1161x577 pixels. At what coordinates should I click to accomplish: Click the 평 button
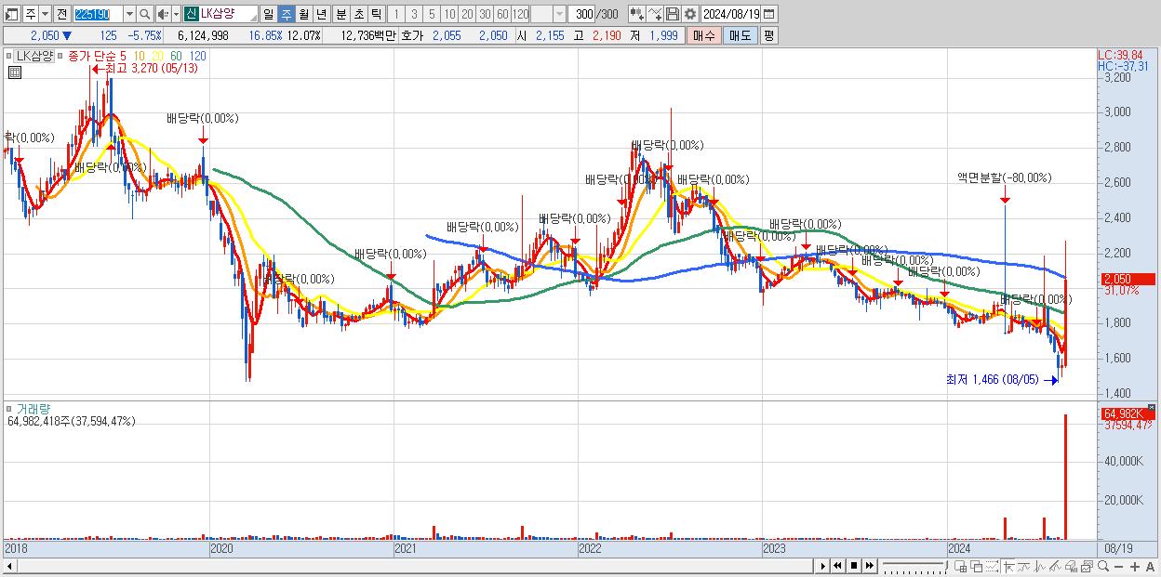pos(768,35)
